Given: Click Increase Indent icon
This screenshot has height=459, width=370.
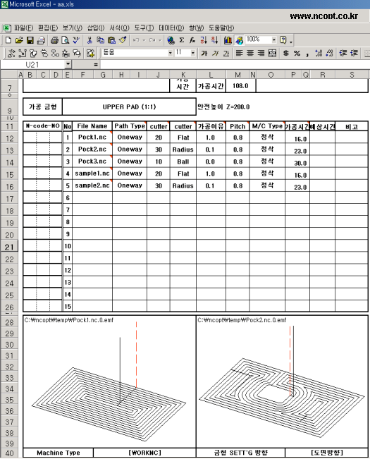Looking at the screenshot, I should [x=354, y=54].
